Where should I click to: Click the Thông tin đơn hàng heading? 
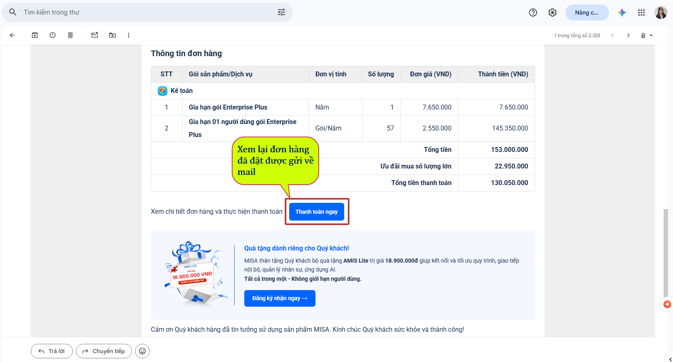click(x=186, y=53)
